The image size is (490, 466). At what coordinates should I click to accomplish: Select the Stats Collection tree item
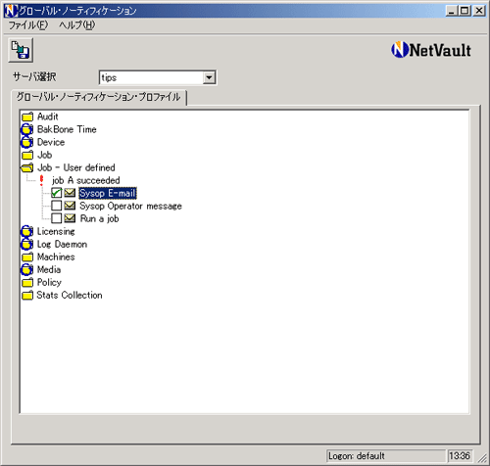pyautogui.click(x=70, y=296)
